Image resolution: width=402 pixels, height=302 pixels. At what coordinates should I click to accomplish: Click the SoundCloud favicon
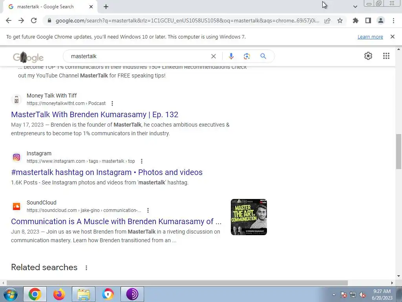point(16,206)
